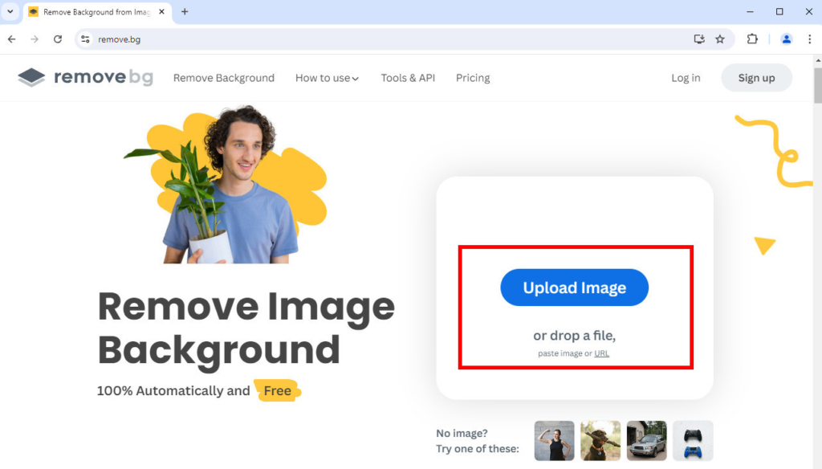Go to the Pricing page
This screenshot has height=469, width=822.
pos(473,78)
